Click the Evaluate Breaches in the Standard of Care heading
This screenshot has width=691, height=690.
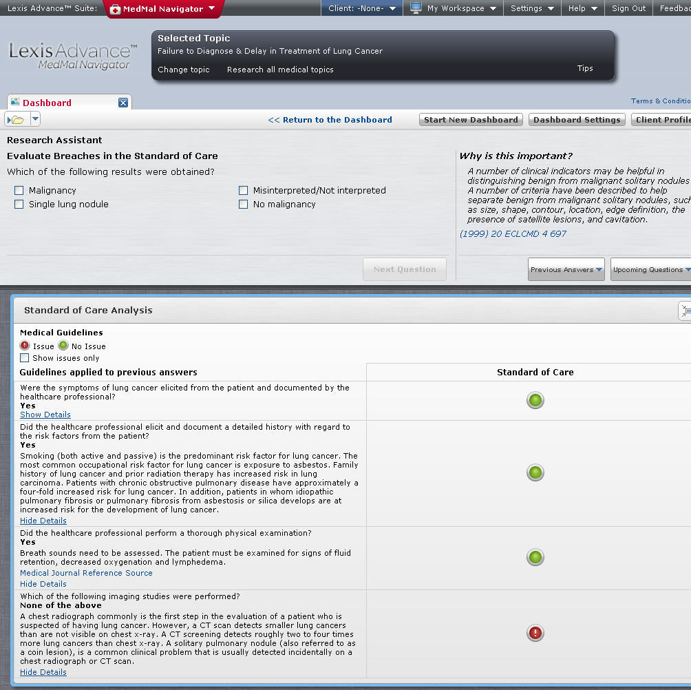coord(112,156)
